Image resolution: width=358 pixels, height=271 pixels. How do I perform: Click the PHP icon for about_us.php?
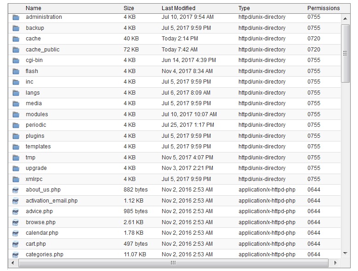pyautogui.click(x=16, y=190)
